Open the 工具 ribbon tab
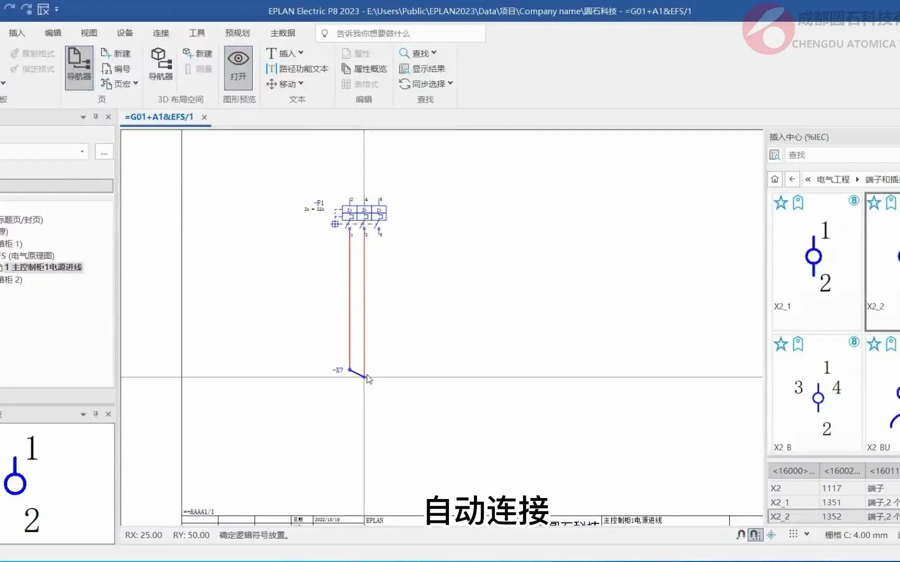This screenshot has width=900, height=562. point(197,33)
